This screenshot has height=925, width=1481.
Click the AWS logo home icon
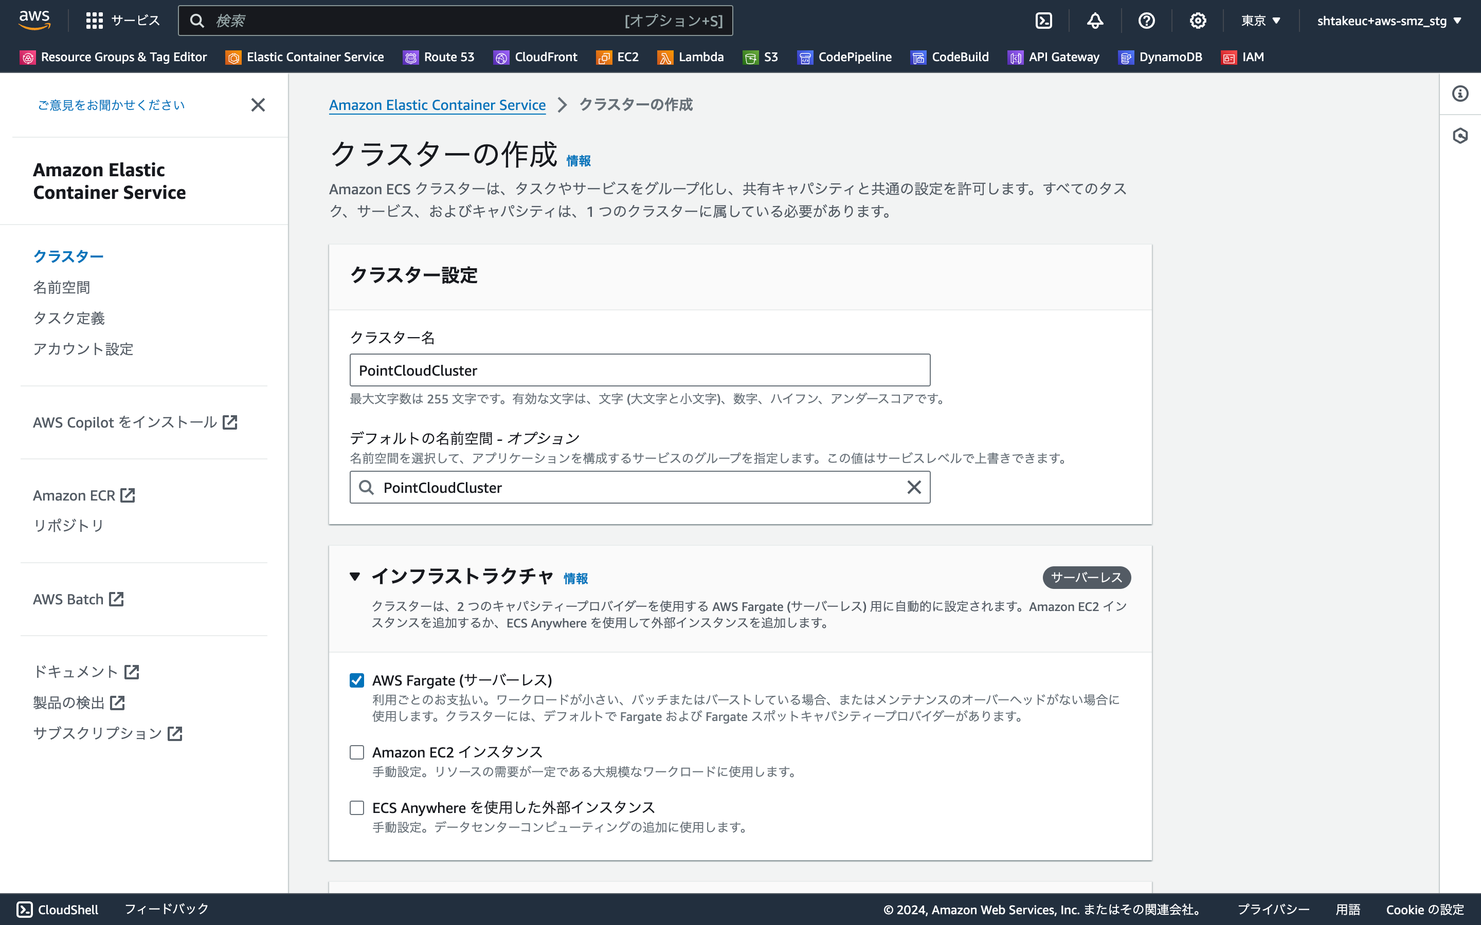tap(34, 20)
